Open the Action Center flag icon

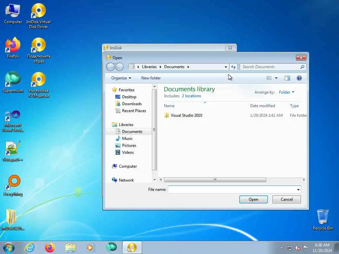coord(305,247)
